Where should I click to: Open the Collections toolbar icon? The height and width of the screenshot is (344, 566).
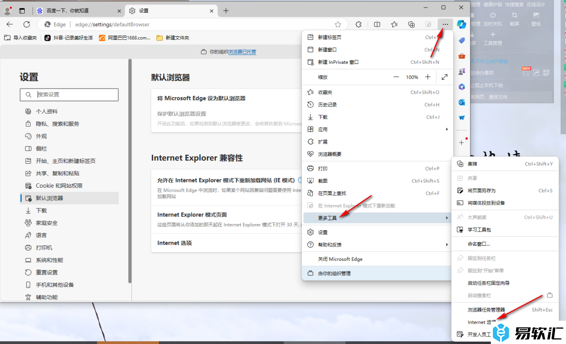pos(411,24)
